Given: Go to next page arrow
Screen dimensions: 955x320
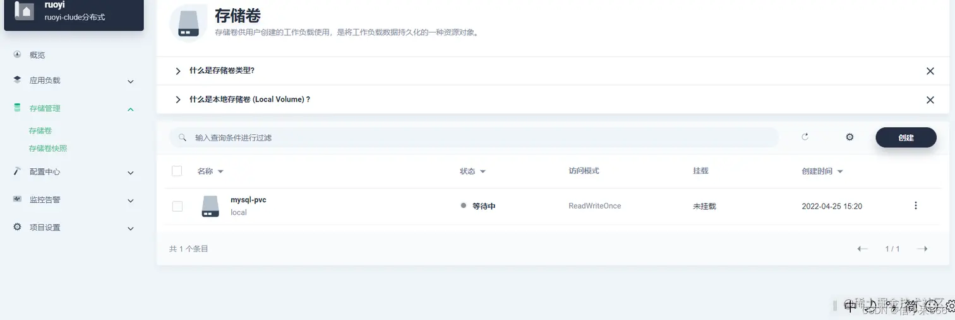Looking at the screenshot, I should 922,249.
